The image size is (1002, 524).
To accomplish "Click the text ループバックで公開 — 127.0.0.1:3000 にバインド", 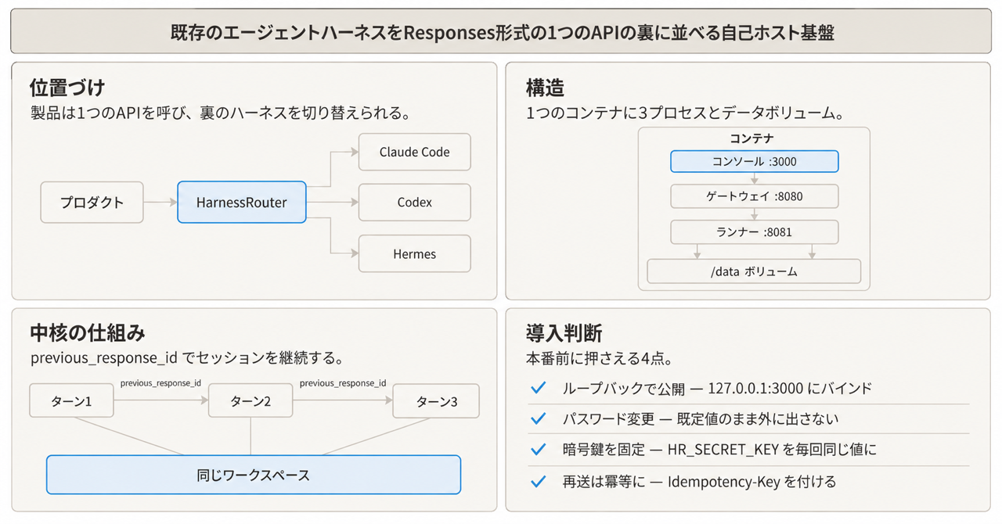I will [716, 389].
